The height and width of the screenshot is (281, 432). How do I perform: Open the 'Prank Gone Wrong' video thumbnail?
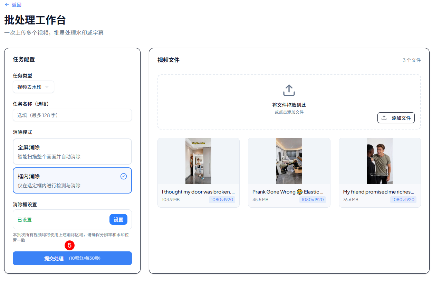click(x=289, y=161)
